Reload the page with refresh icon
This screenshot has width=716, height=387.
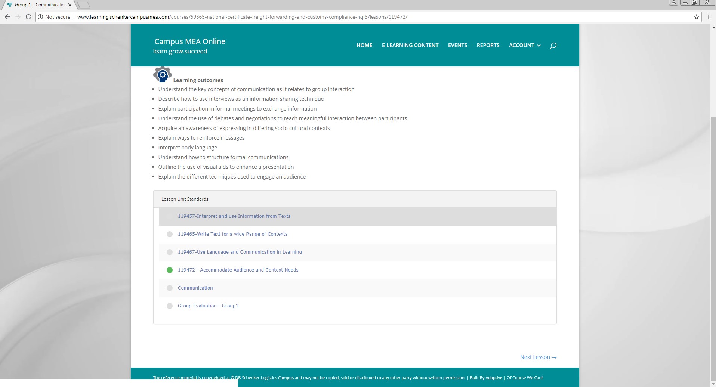point(28,17)
